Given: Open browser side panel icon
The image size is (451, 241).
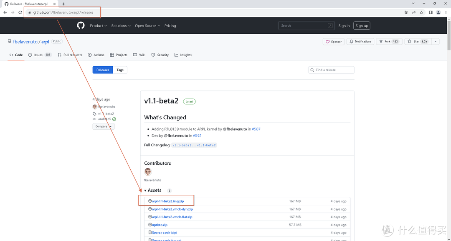Looking at the screenshot, I should [x=431, y=13].
